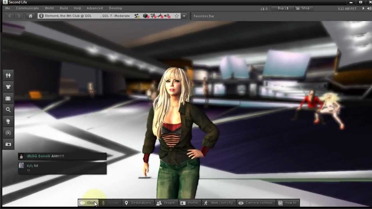Click the Favorites Bar label

(204, 16)
